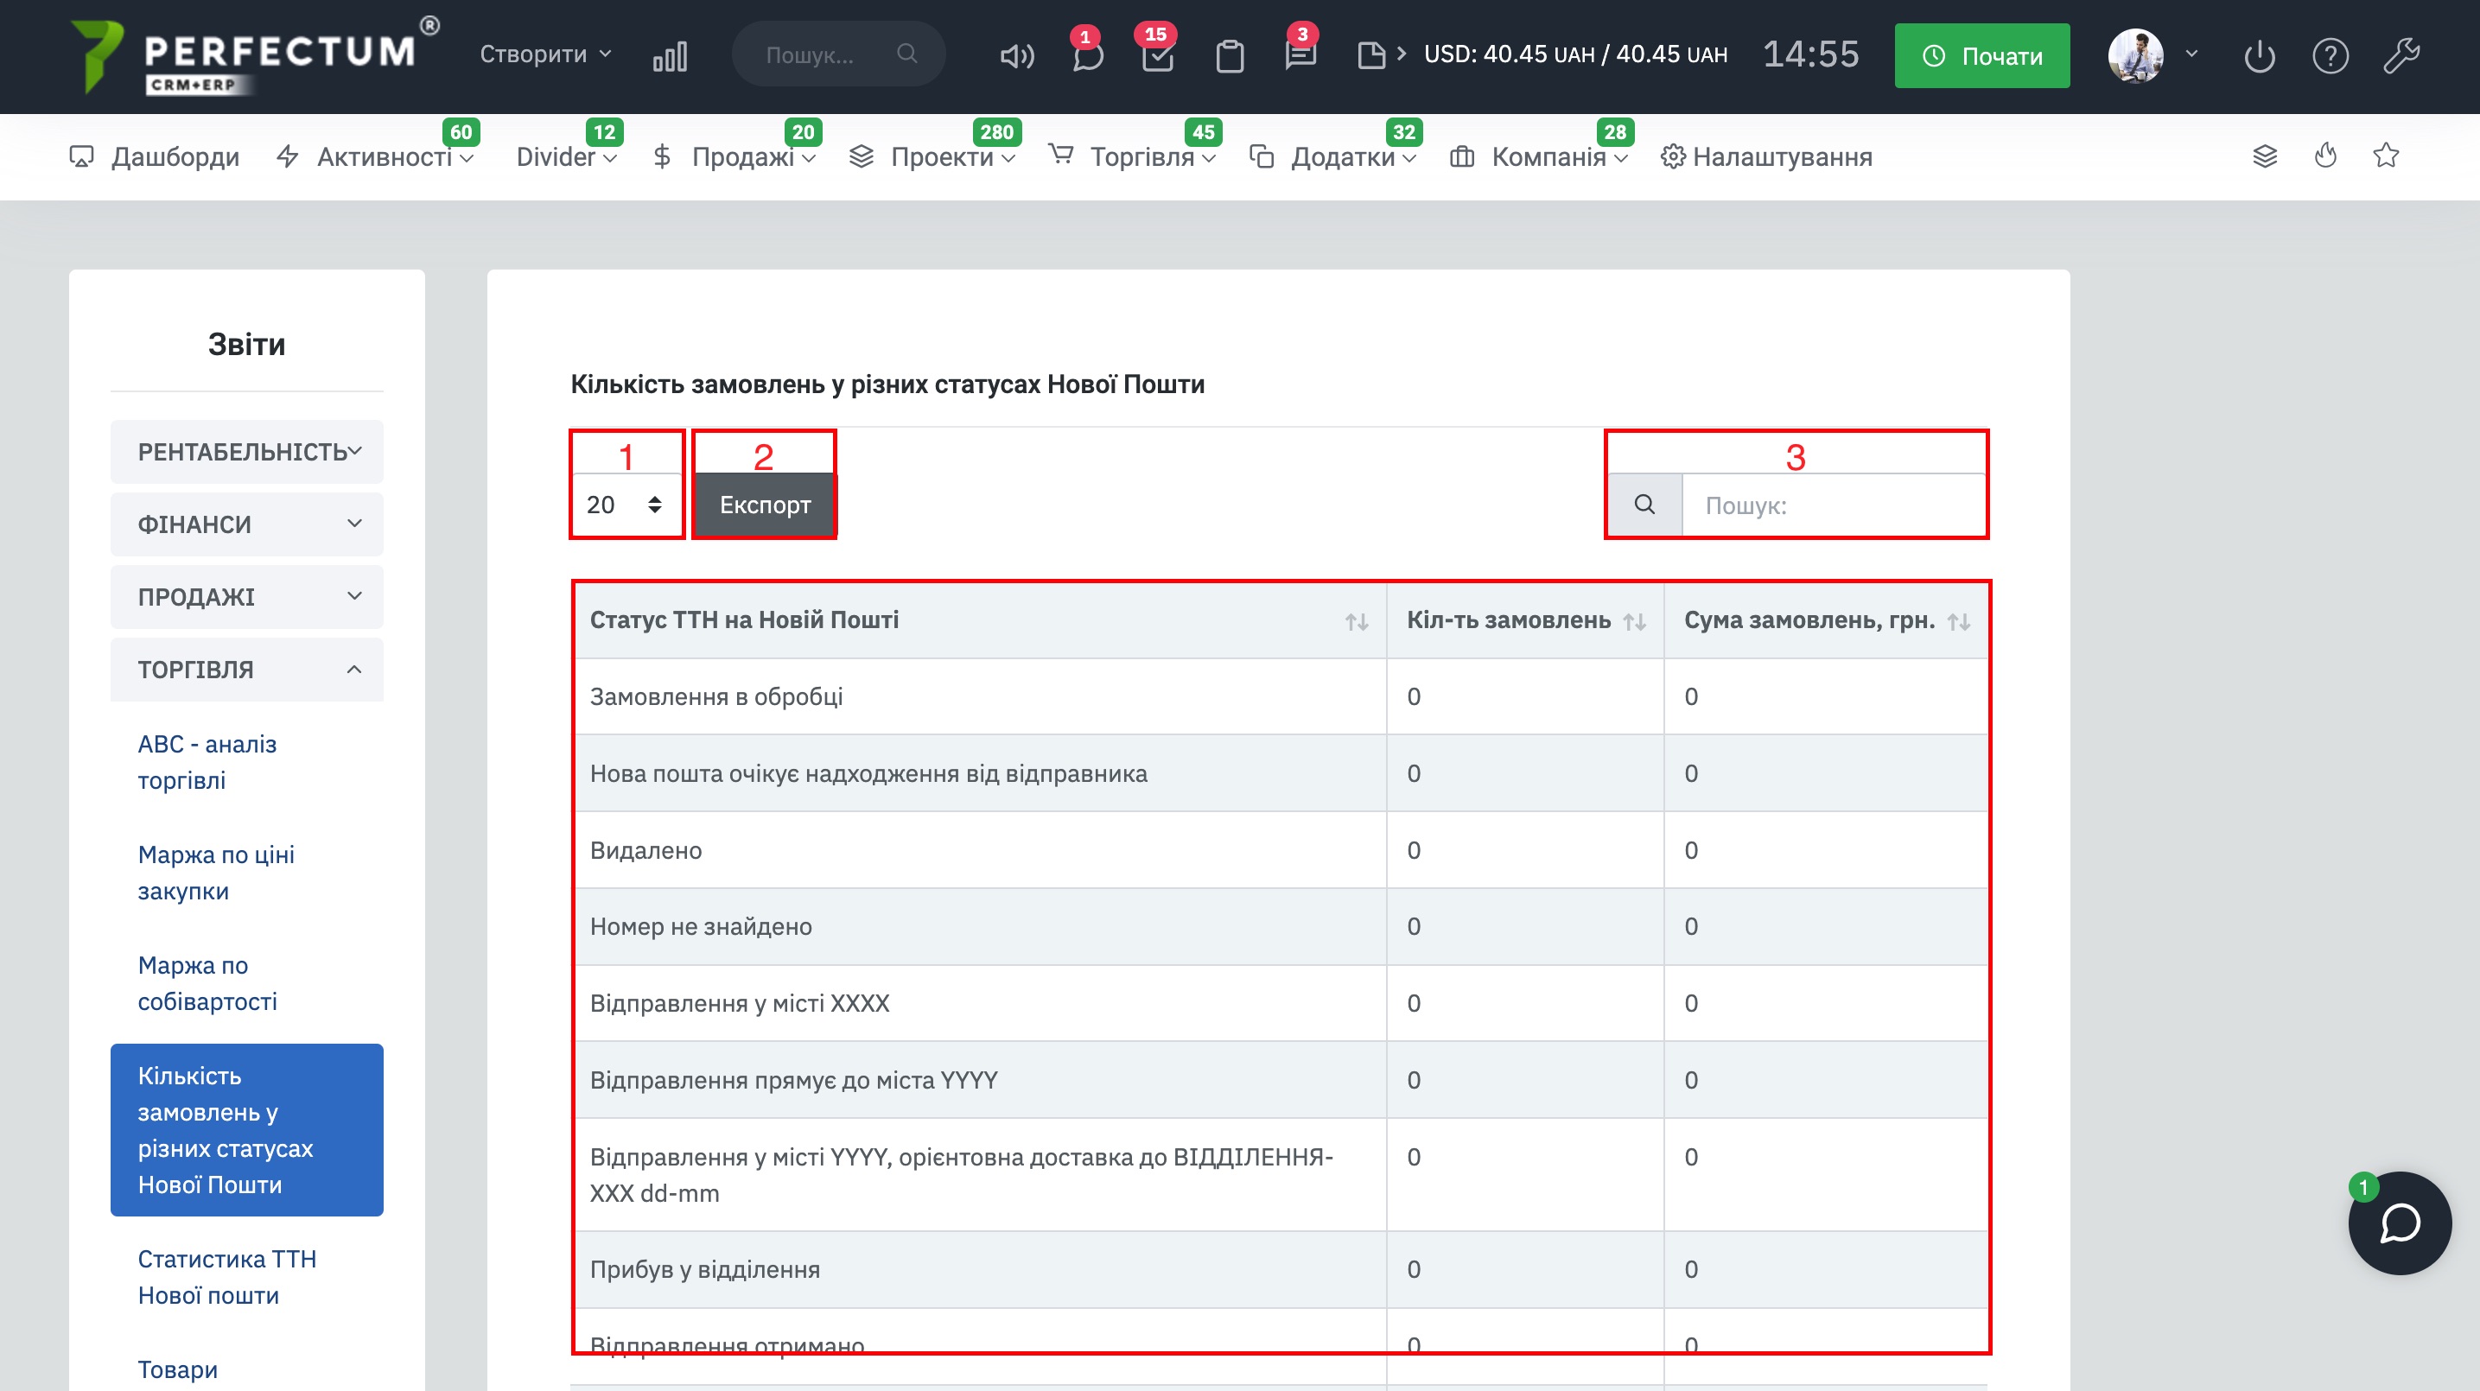The width and height of the screenshot is (2480, 1391).
Task: Open Дашборди menu item
Action: point(155,156)
